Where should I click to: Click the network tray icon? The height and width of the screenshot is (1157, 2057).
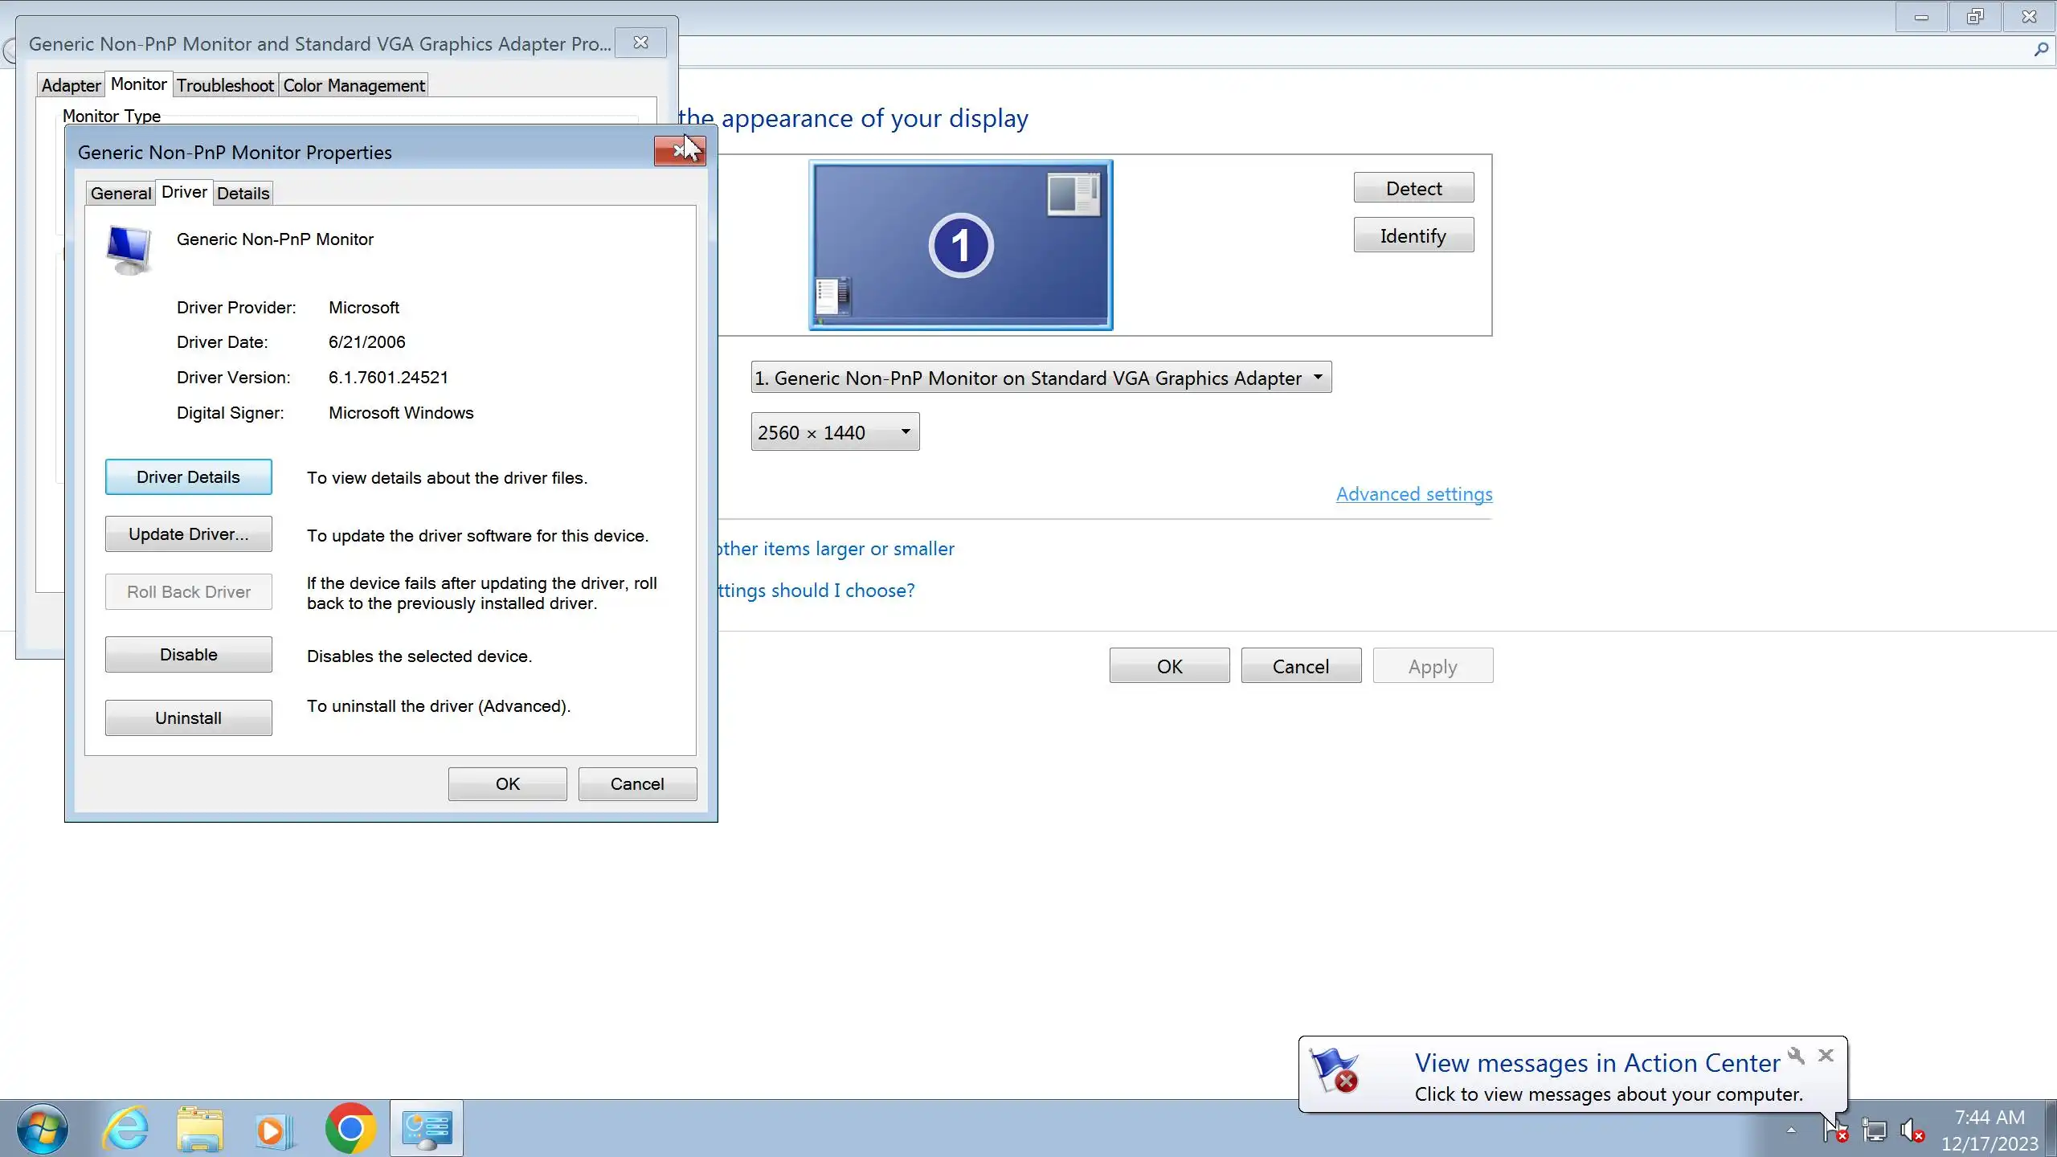[1874, 1130]
